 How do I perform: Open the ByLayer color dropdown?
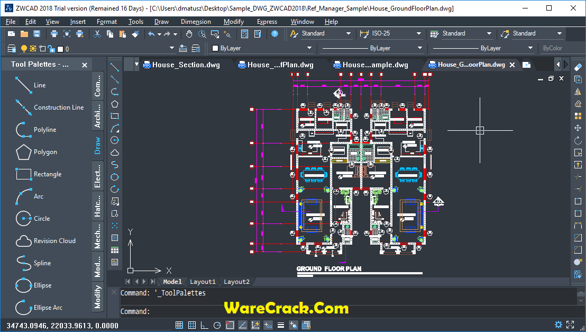(262, 48)
